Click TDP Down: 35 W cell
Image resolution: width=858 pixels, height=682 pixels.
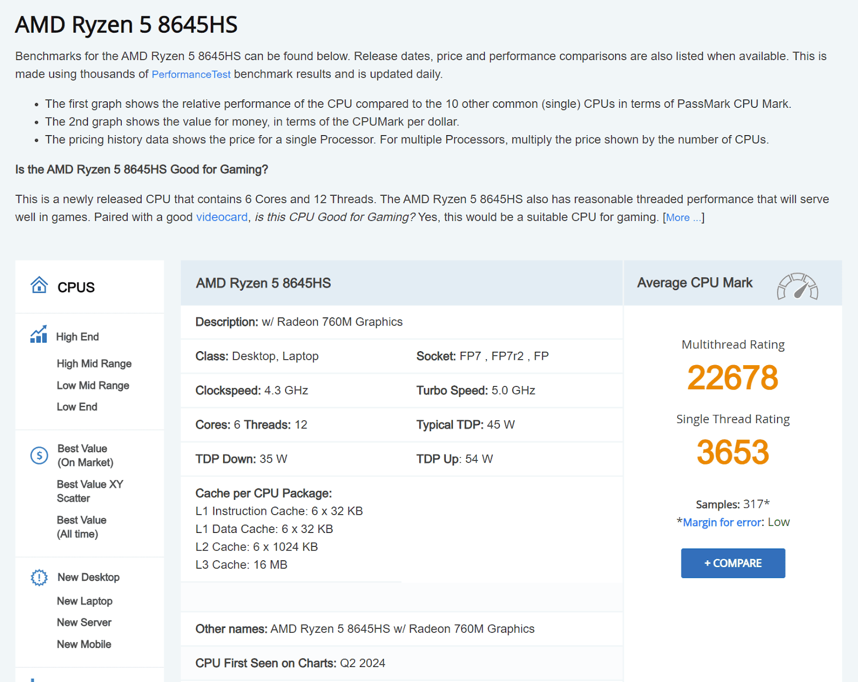[x=241, y=459]
